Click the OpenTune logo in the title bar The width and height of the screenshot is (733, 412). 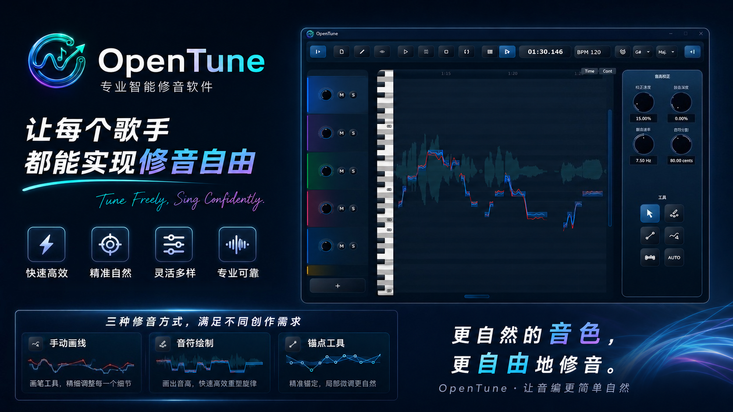310,34
